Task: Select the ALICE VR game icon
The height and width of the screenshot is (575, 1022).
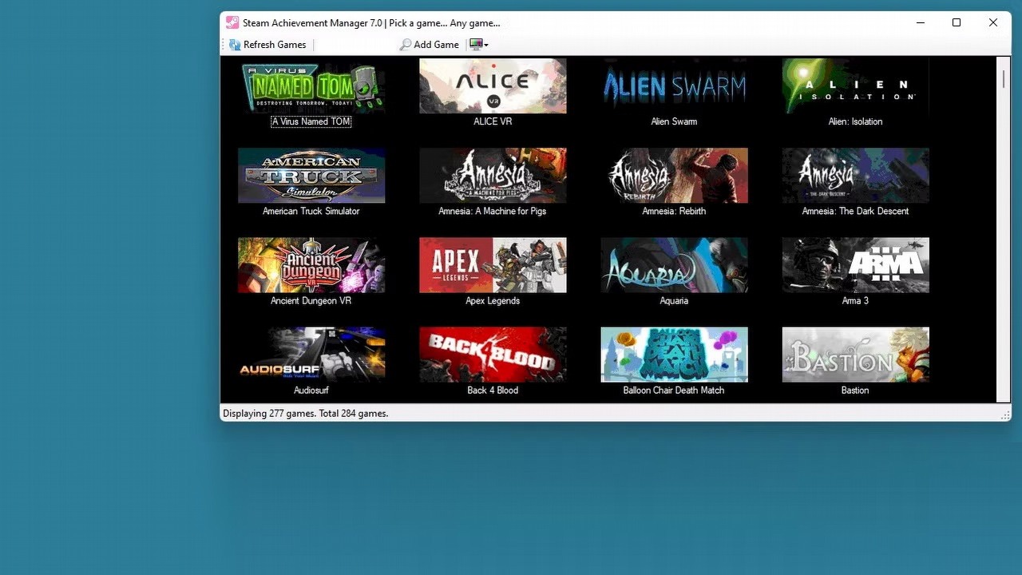Action: [493, 86]
